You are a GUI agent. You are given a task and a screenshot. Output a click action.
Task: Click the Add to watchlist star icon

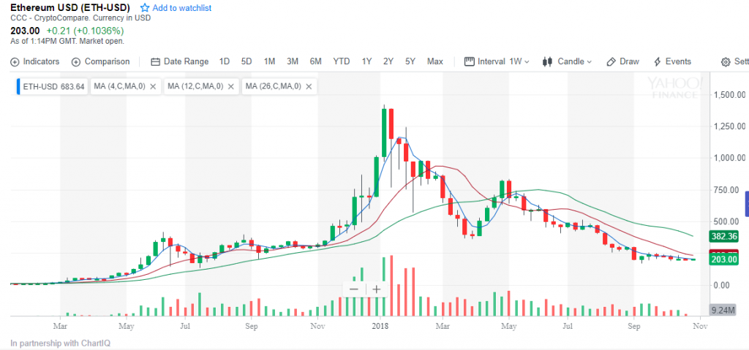click(x=145, y=8)
